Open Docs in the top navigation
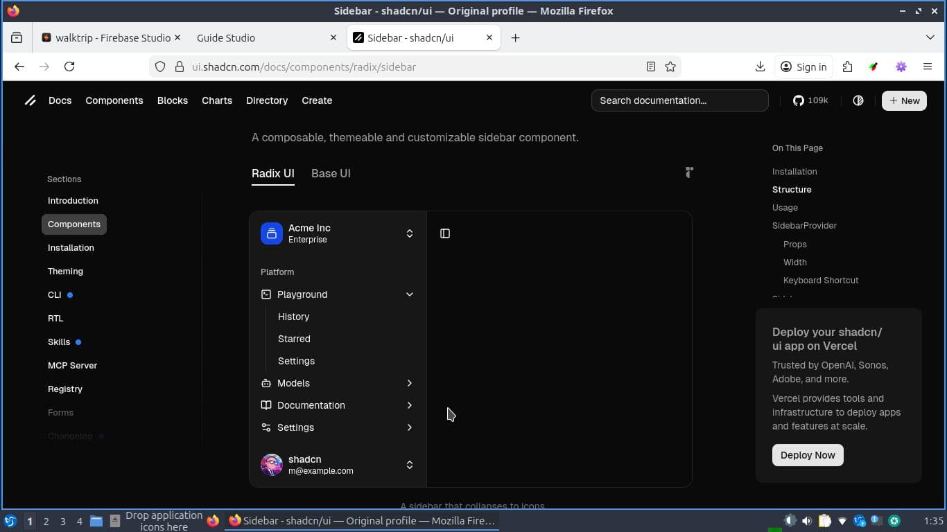The width and height of the screenshot is (947, 532). tap(60, 100)
